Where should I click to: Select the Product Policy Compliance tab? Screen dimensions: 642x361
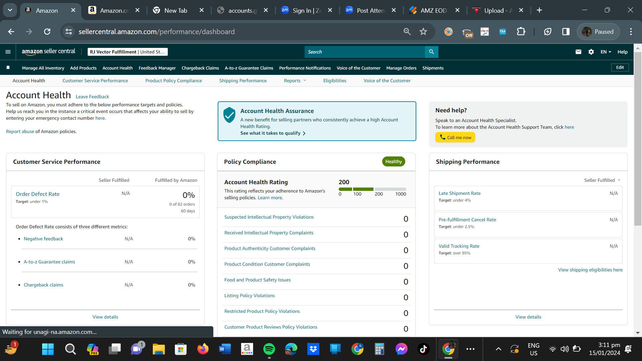(174, 81)
